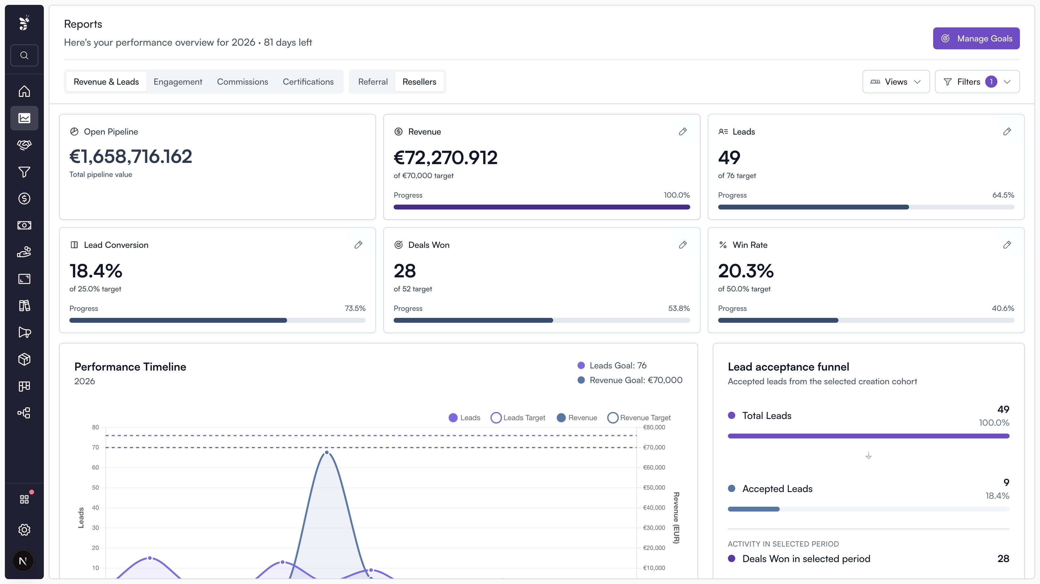
Task: Toggle Leads series in chart legend
Action: coord(464,418)
